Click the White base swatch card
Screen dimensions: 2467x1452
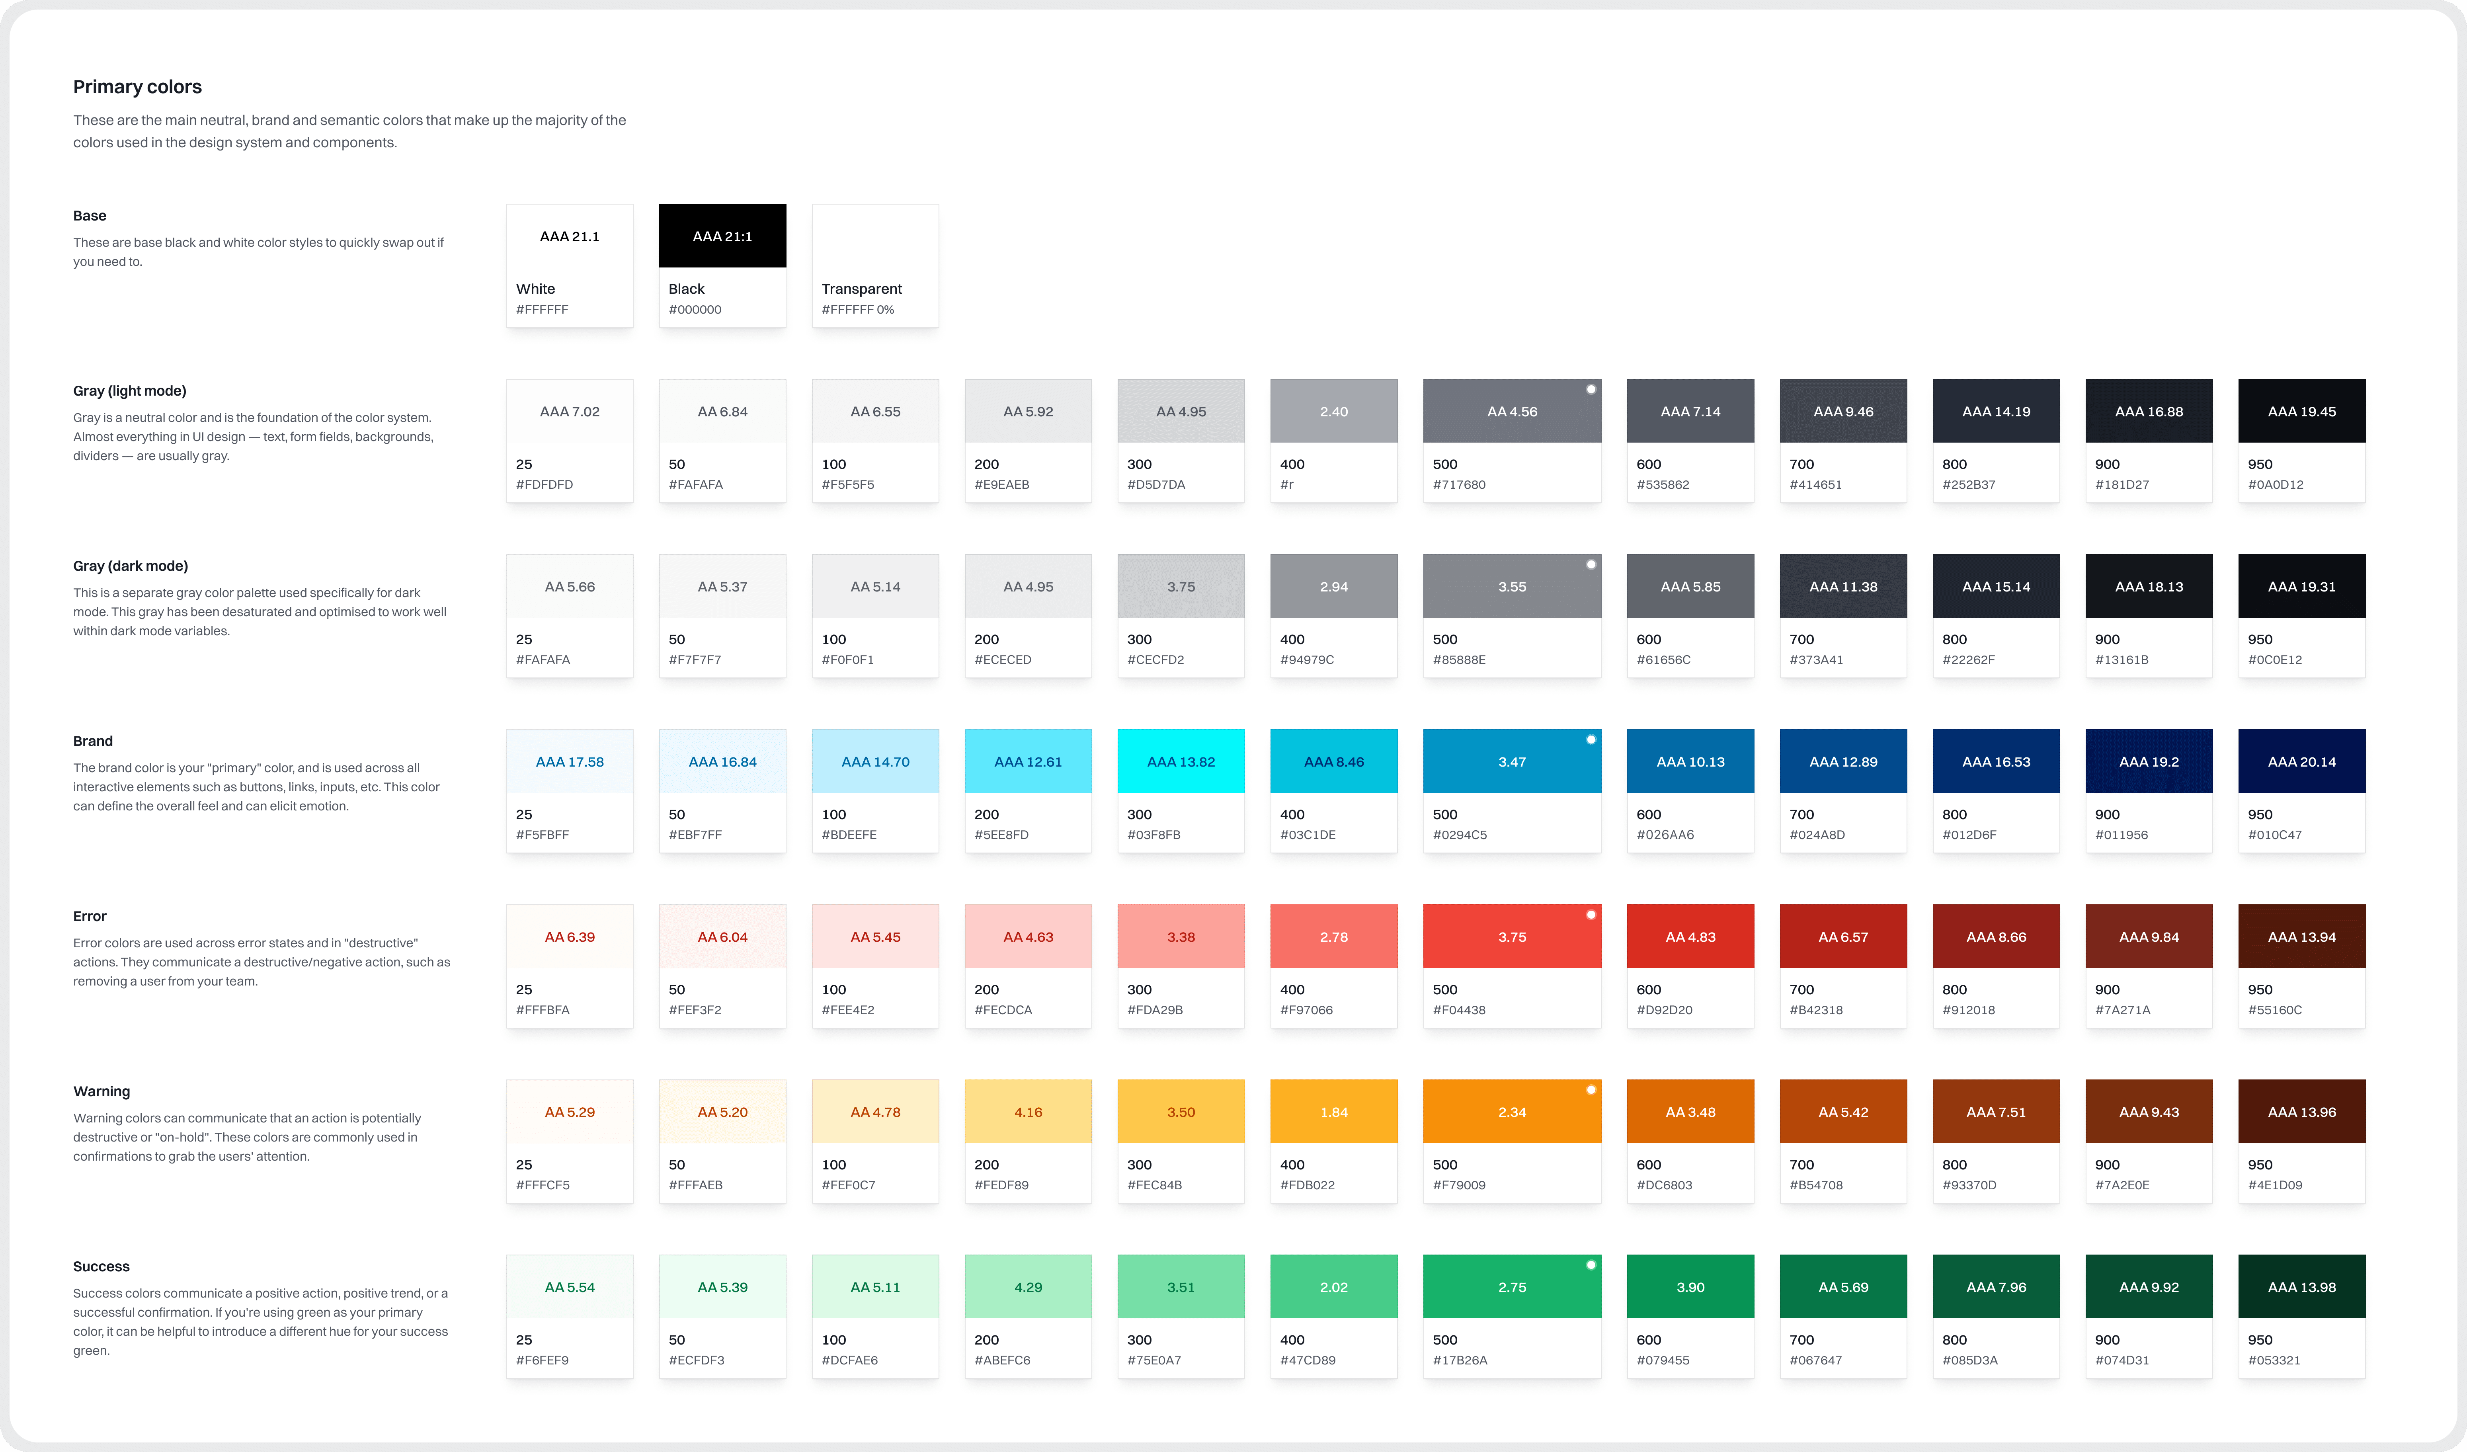click(569, 265)
